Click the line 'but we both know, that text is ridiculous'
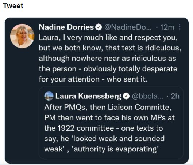The image size is (193, 165). [110, 48]
